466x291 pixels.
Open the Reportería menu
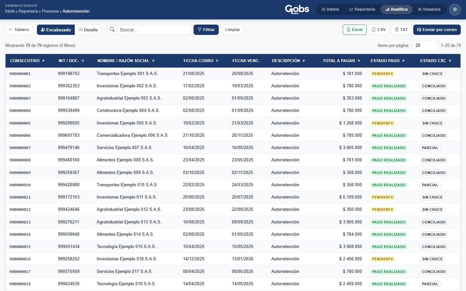(362, 9)
